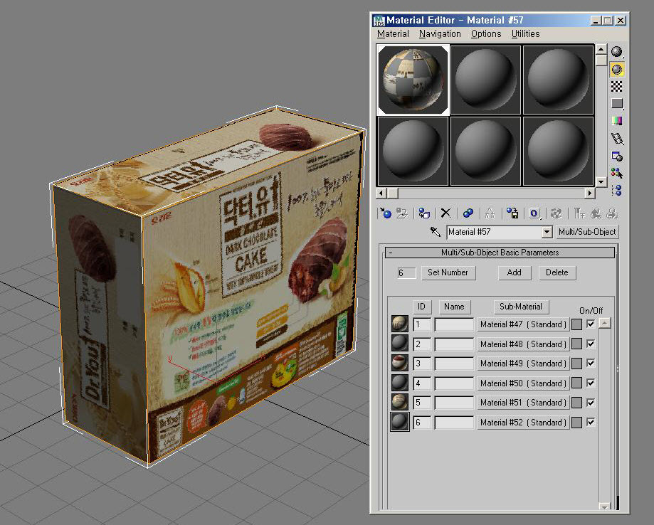This screenshot has width=654, height=525.
Task: Open the Material #57 name dropdown arrow
Action: point(547,232)
